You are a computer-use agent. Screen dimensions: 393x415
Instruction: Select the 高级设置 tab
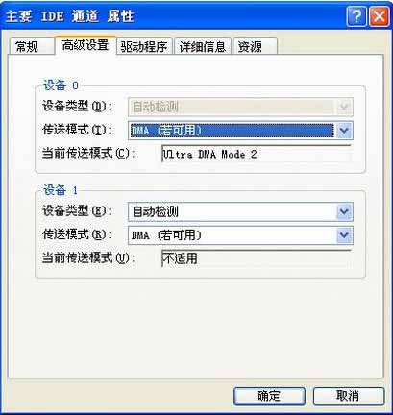click(86, 45)
